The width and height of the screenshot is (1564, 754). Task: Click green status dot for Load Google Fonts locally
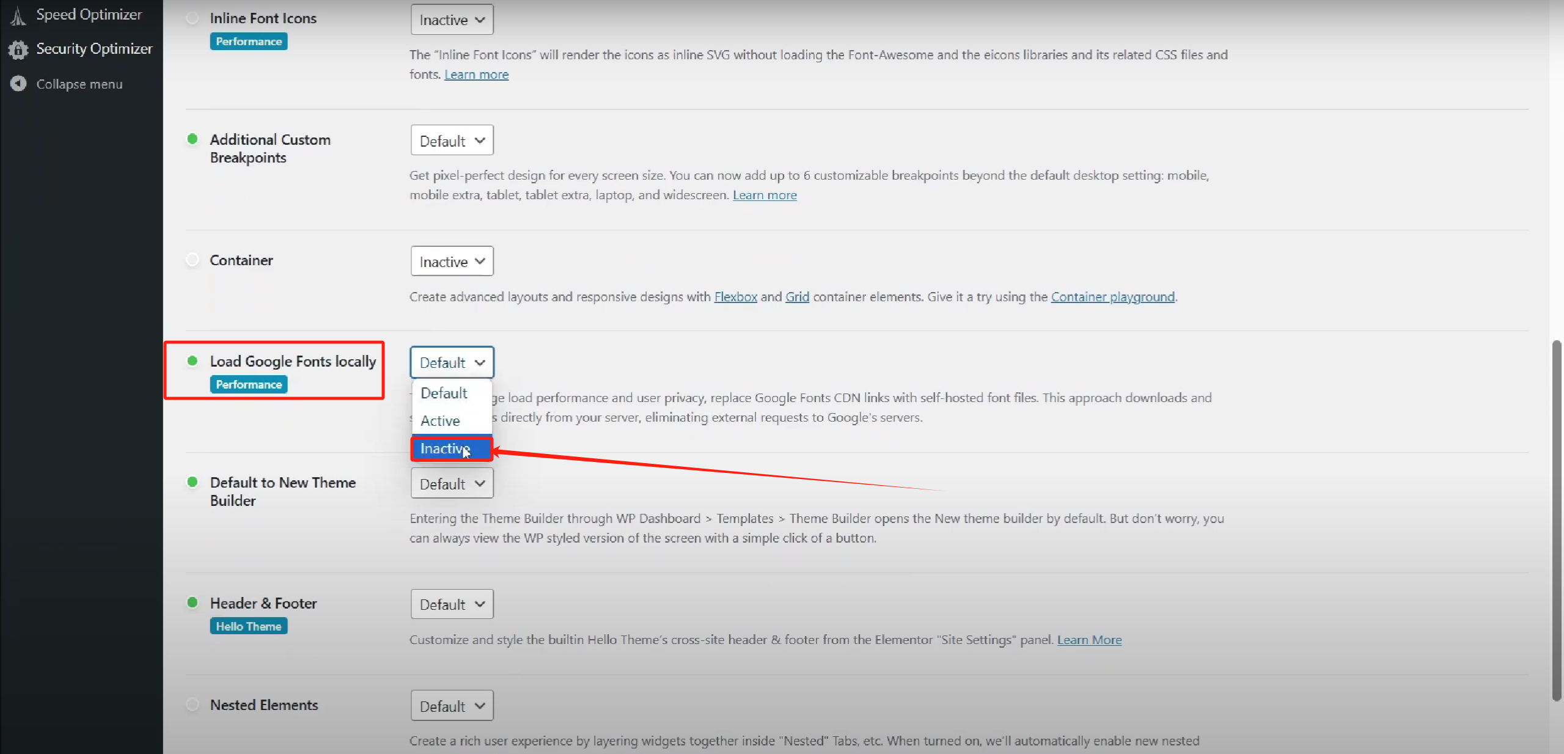coord(193,361)
